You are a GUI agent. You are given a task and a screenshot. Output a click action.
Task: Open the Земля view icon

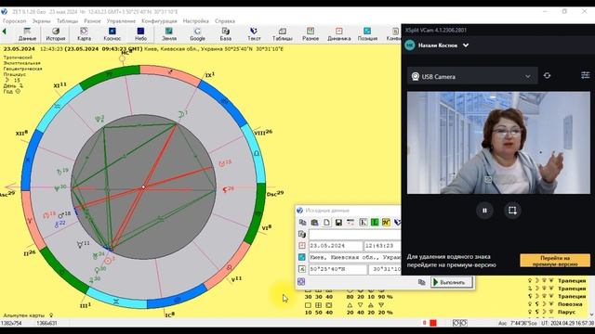169,34
